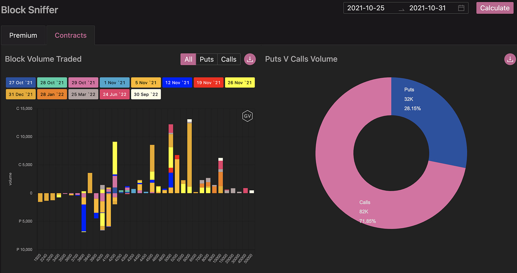Toggle the 24 Jun '22 legend series
The width and height of the screenshot is (517, 273).
pos(114,94)
